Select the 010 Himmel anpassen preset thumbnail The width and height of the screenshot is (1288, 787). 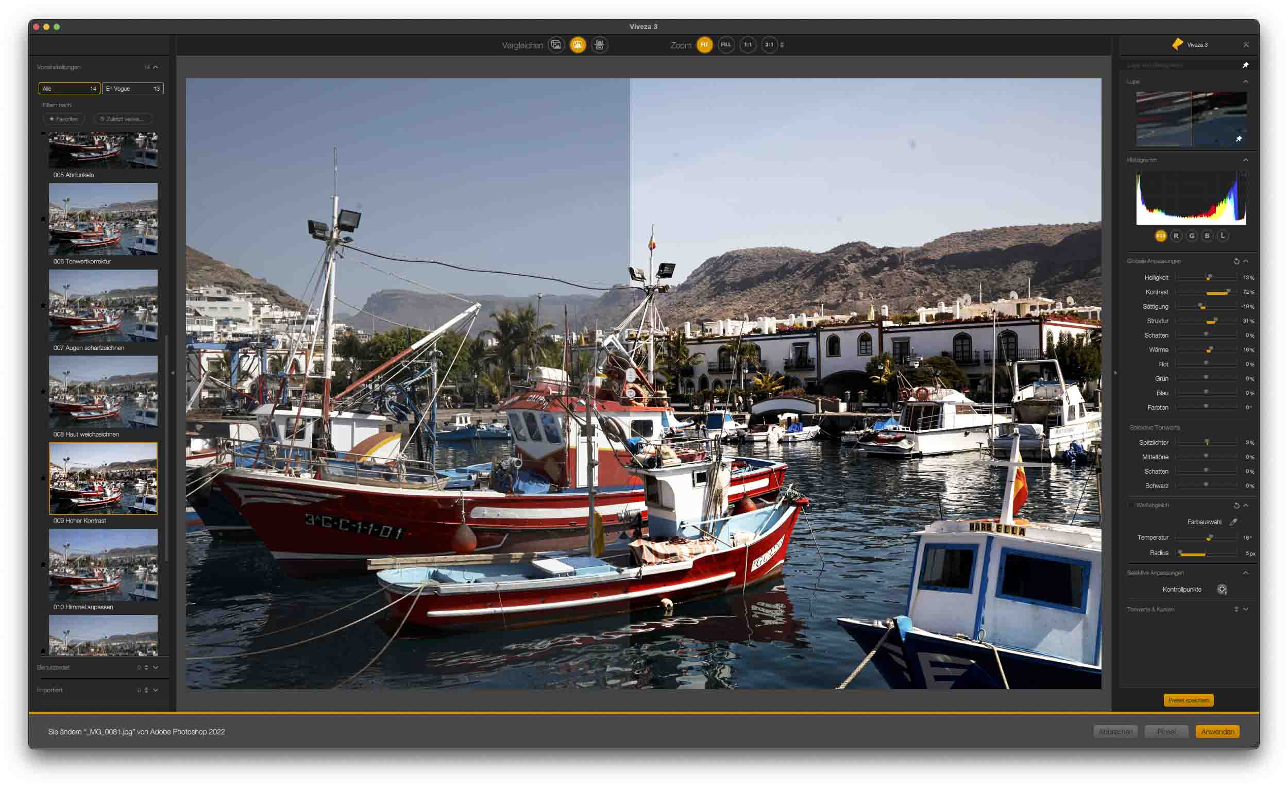click(x=103, y=565)
